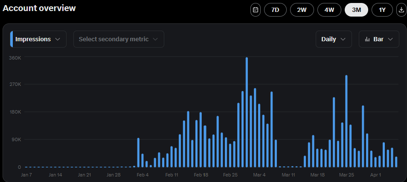Click the Jan 7 axis label
The width and height of the screenshot is (407, 182).
click(x=26, y=175)
